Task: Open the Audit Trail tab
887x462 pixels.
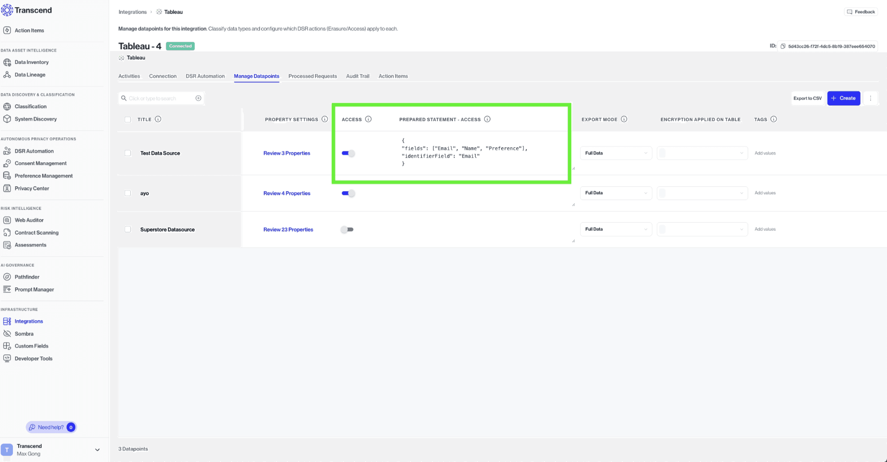Action: click(x=357, y=76)
